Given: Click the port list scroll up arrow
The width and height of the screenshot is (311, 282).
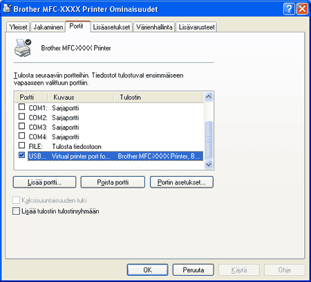Looking at the screenshot, I should (x=209, y=96).
